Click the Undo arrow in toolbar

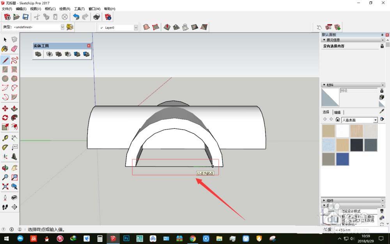tap(76, 17)
